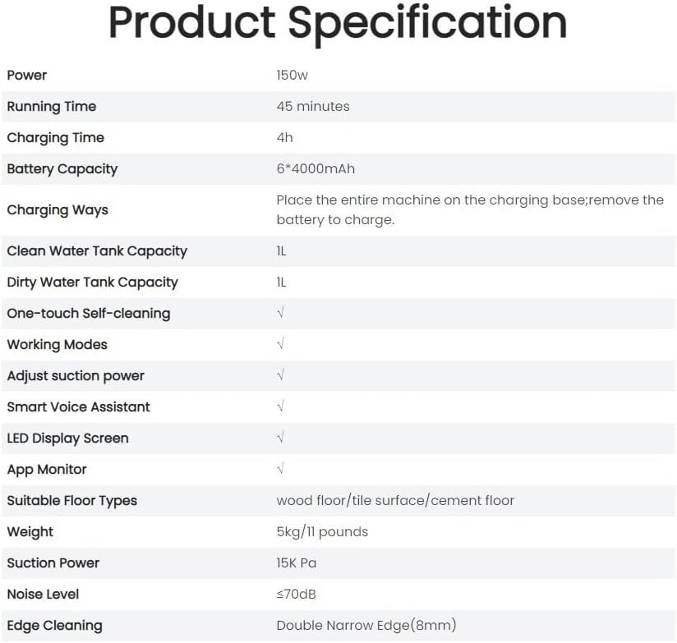
Task: Click the 45 minutes running time value
Action: (x=313, y=106)
